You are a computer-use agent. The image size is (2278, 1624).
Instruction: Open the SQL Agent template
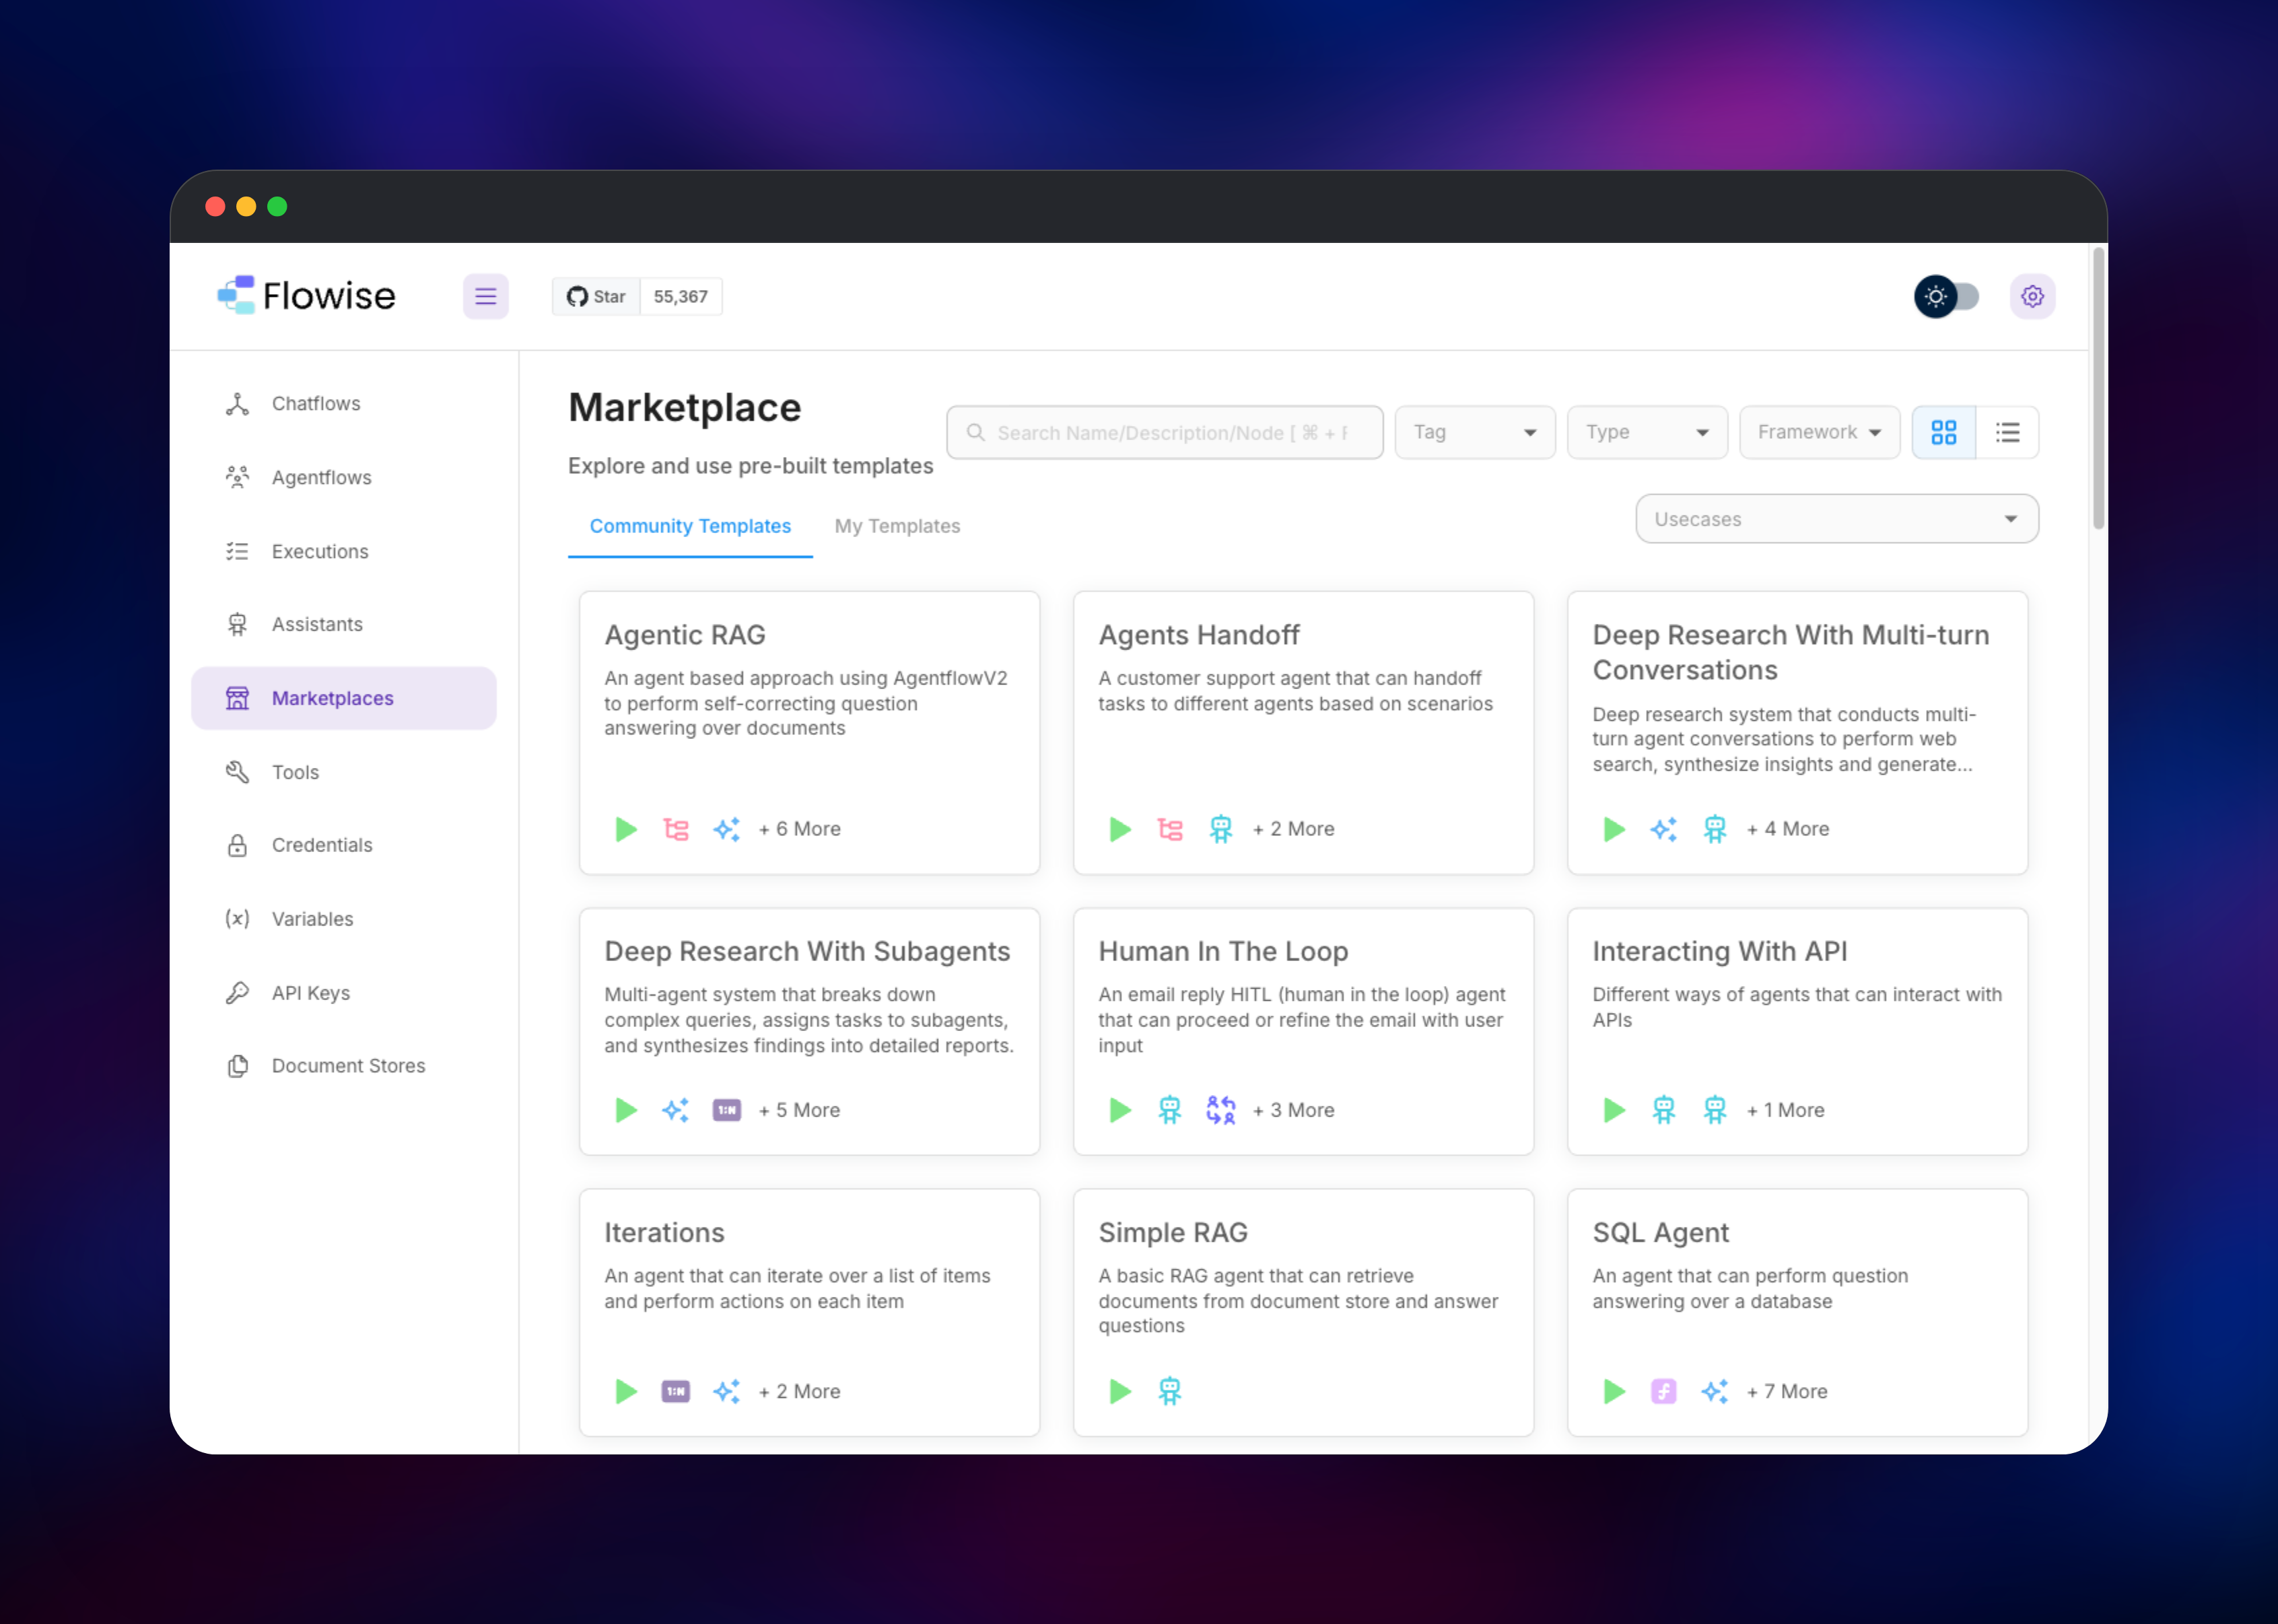point(1797,1312)
